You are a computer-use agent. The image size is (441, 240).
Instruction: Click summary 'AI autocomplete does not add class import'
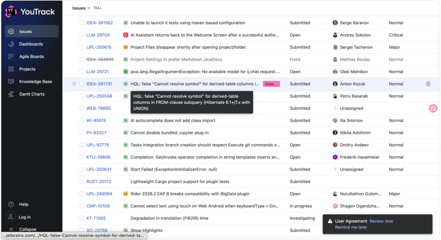[x=173, y=121]
